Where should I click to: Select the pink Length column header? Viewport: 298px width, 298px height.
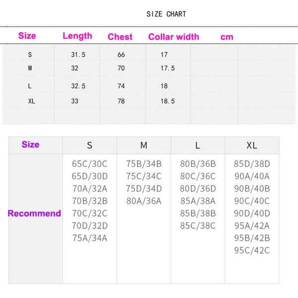click(77, 36)
